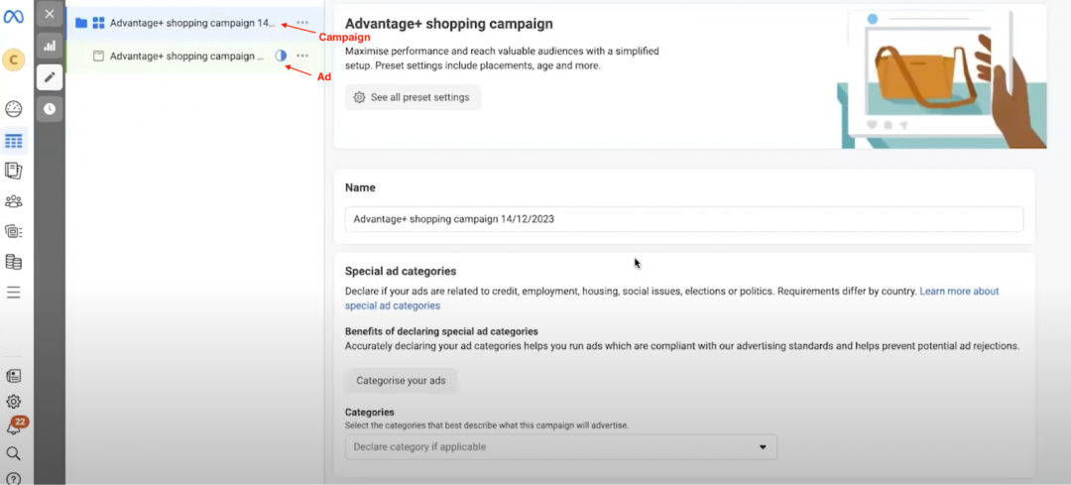Open the Billing coins stack icon
Viewport: 1071px width, 485px height.
pyautogui.click(x=14, y=262)
